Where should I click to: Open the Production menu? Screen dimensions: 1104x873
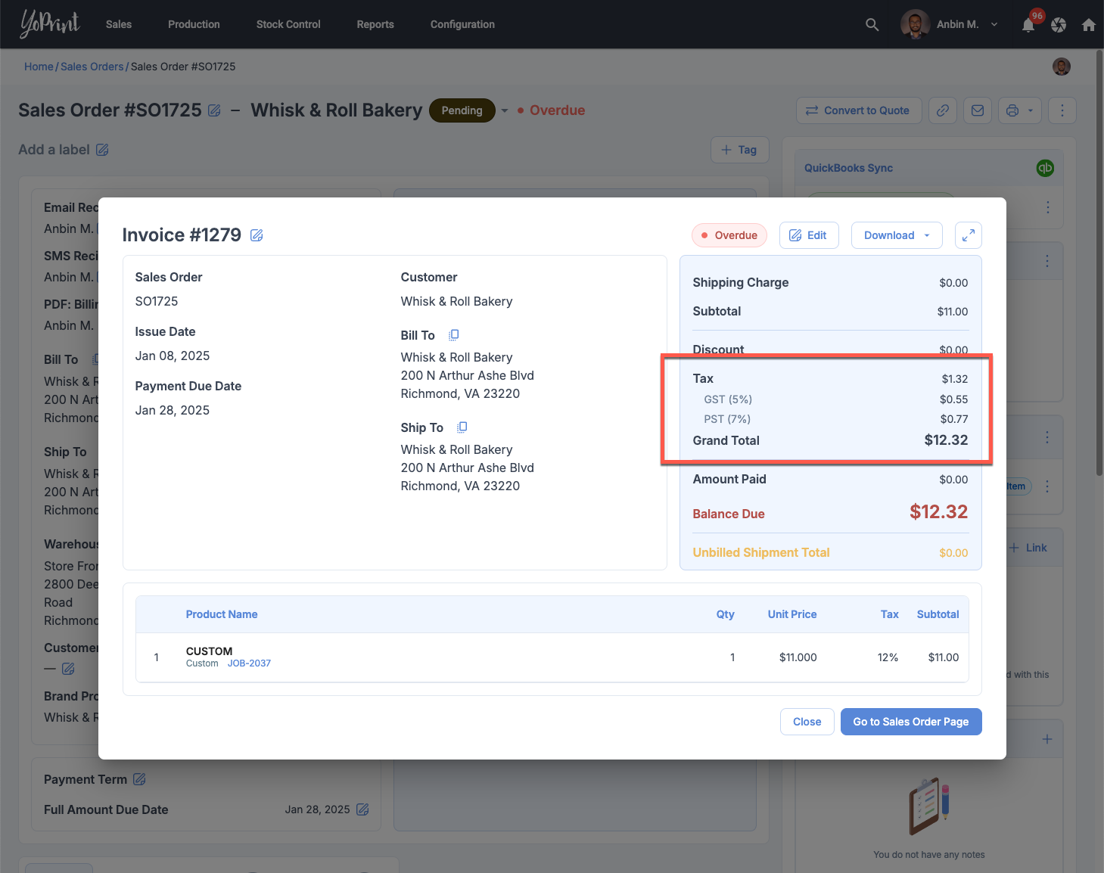click(x=194, y=24)
